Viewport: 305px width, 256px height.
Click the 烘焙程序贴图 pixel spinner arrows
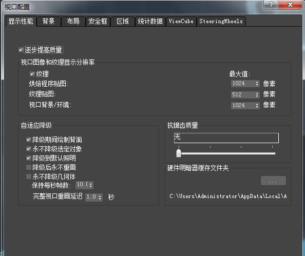click(x=257, y=84)
